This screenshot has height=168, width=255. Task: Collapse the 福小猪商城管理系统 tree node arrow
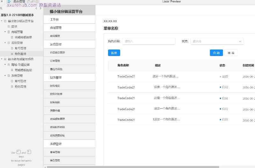click(2, 59)
